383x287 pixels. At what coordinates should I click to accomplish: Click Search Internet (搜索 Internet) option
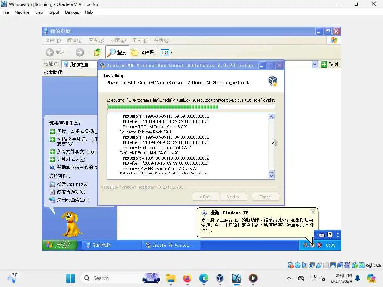click(x=68, y=184)
